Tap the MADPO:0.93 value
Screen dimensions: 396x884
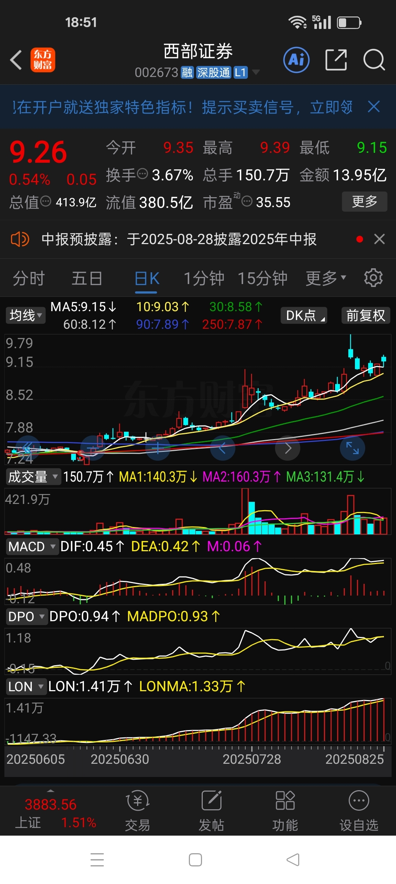(173, 616)
